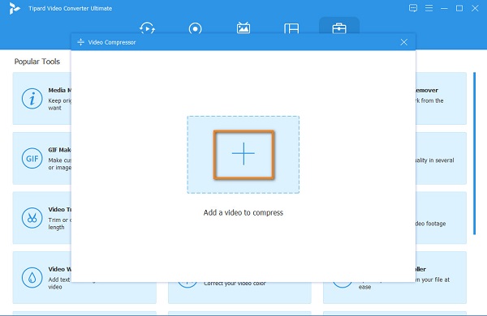The width and height of the screenshot is (487, 316).
Task: Open the hamburger menu icon
Action: 429,8
